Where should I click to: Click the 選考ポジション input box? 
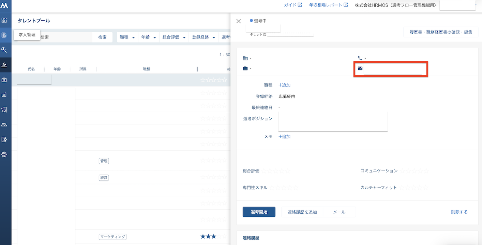click(333, 121)
